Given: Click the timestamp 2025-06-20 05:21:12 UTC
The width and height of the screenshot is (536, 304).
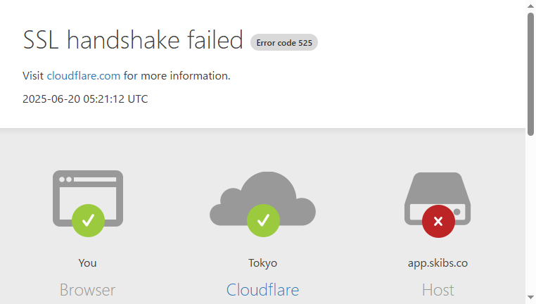Looking at the screenshot, I should 85,99.
